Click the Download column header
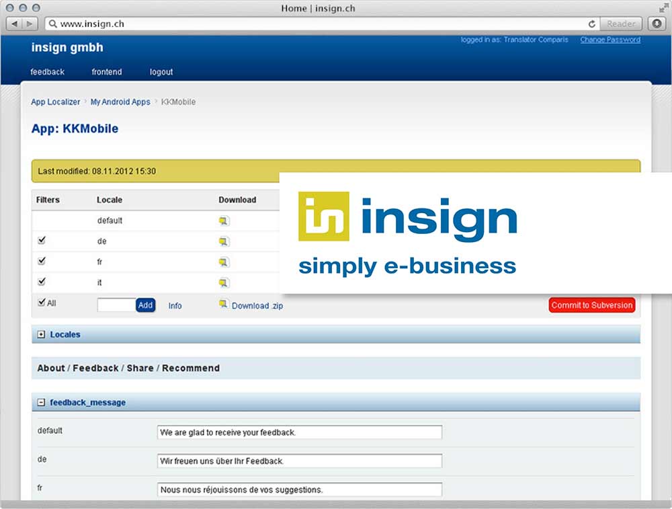 tap(237, 200)
